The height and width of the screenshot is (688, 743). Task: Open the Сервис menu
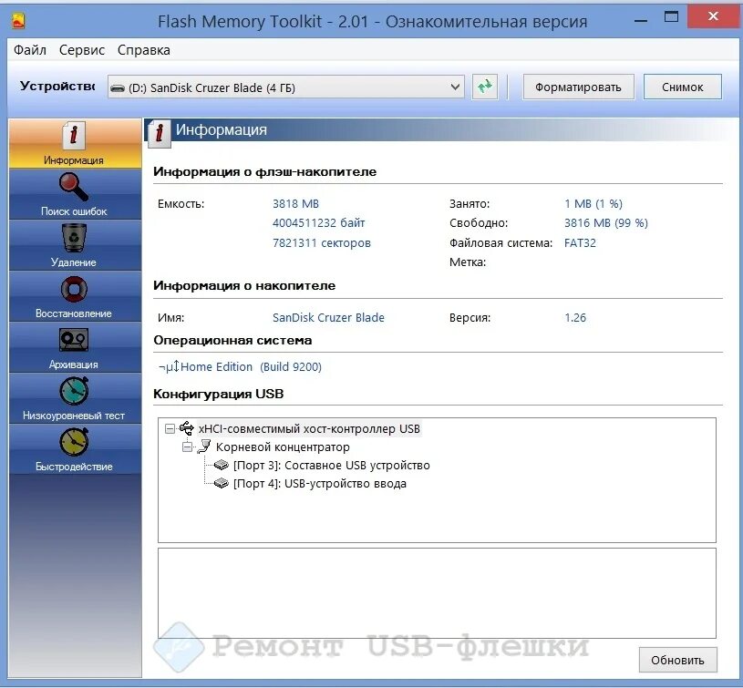[81, 50]
